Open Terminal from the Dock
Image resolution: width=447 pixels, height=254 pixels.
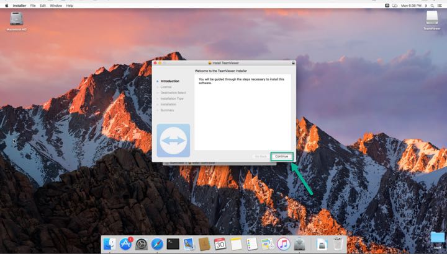173,244
